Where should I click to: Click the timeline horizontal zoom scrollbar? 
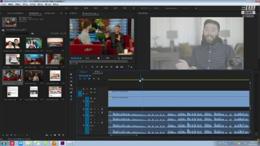(124, 135)
